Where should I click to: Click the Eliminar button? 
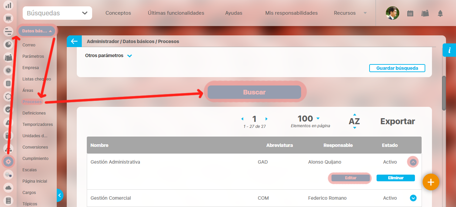pyautogui.click(x=396, y=178)
